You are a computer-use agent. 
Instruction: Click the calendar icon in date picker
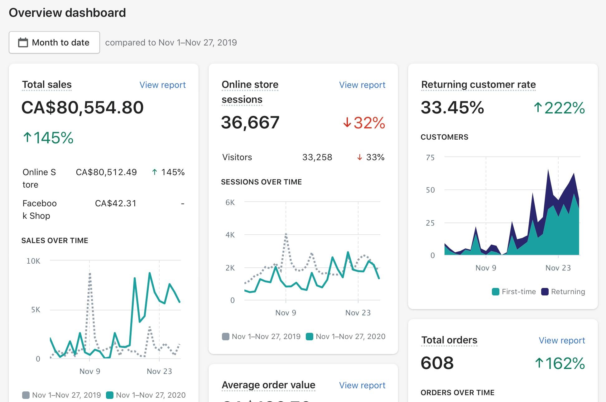tap(23, 42)
